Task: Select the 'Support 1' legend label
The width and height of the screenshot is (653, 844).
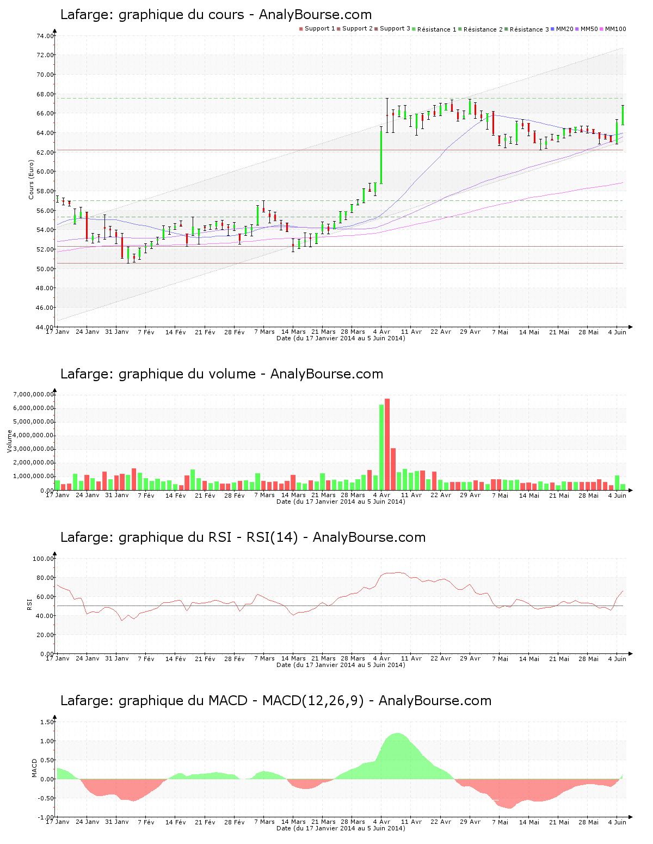Action: (320, 28)
